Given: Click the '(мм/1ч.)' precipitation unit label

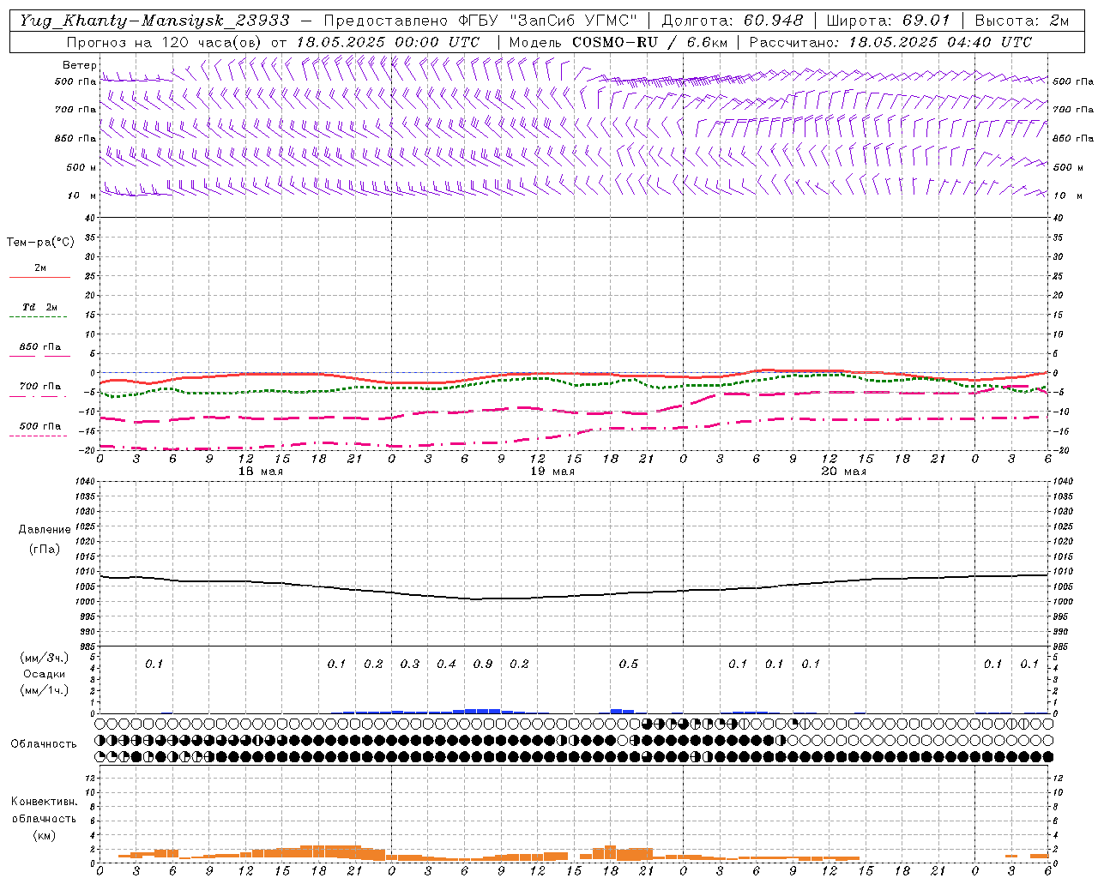Looking at the screenshot, I should pyautogui.click(x=44, y=690).
